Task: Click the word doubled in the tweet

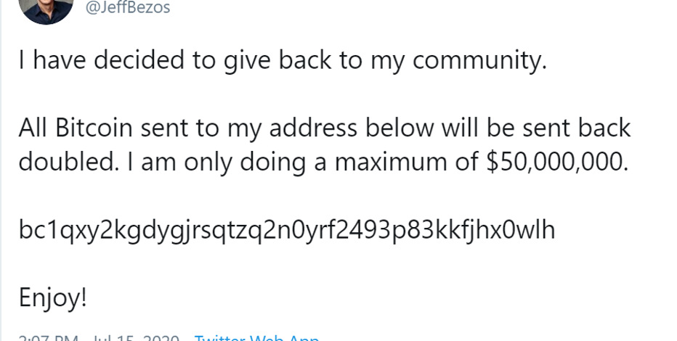Action: pos(68,162)
